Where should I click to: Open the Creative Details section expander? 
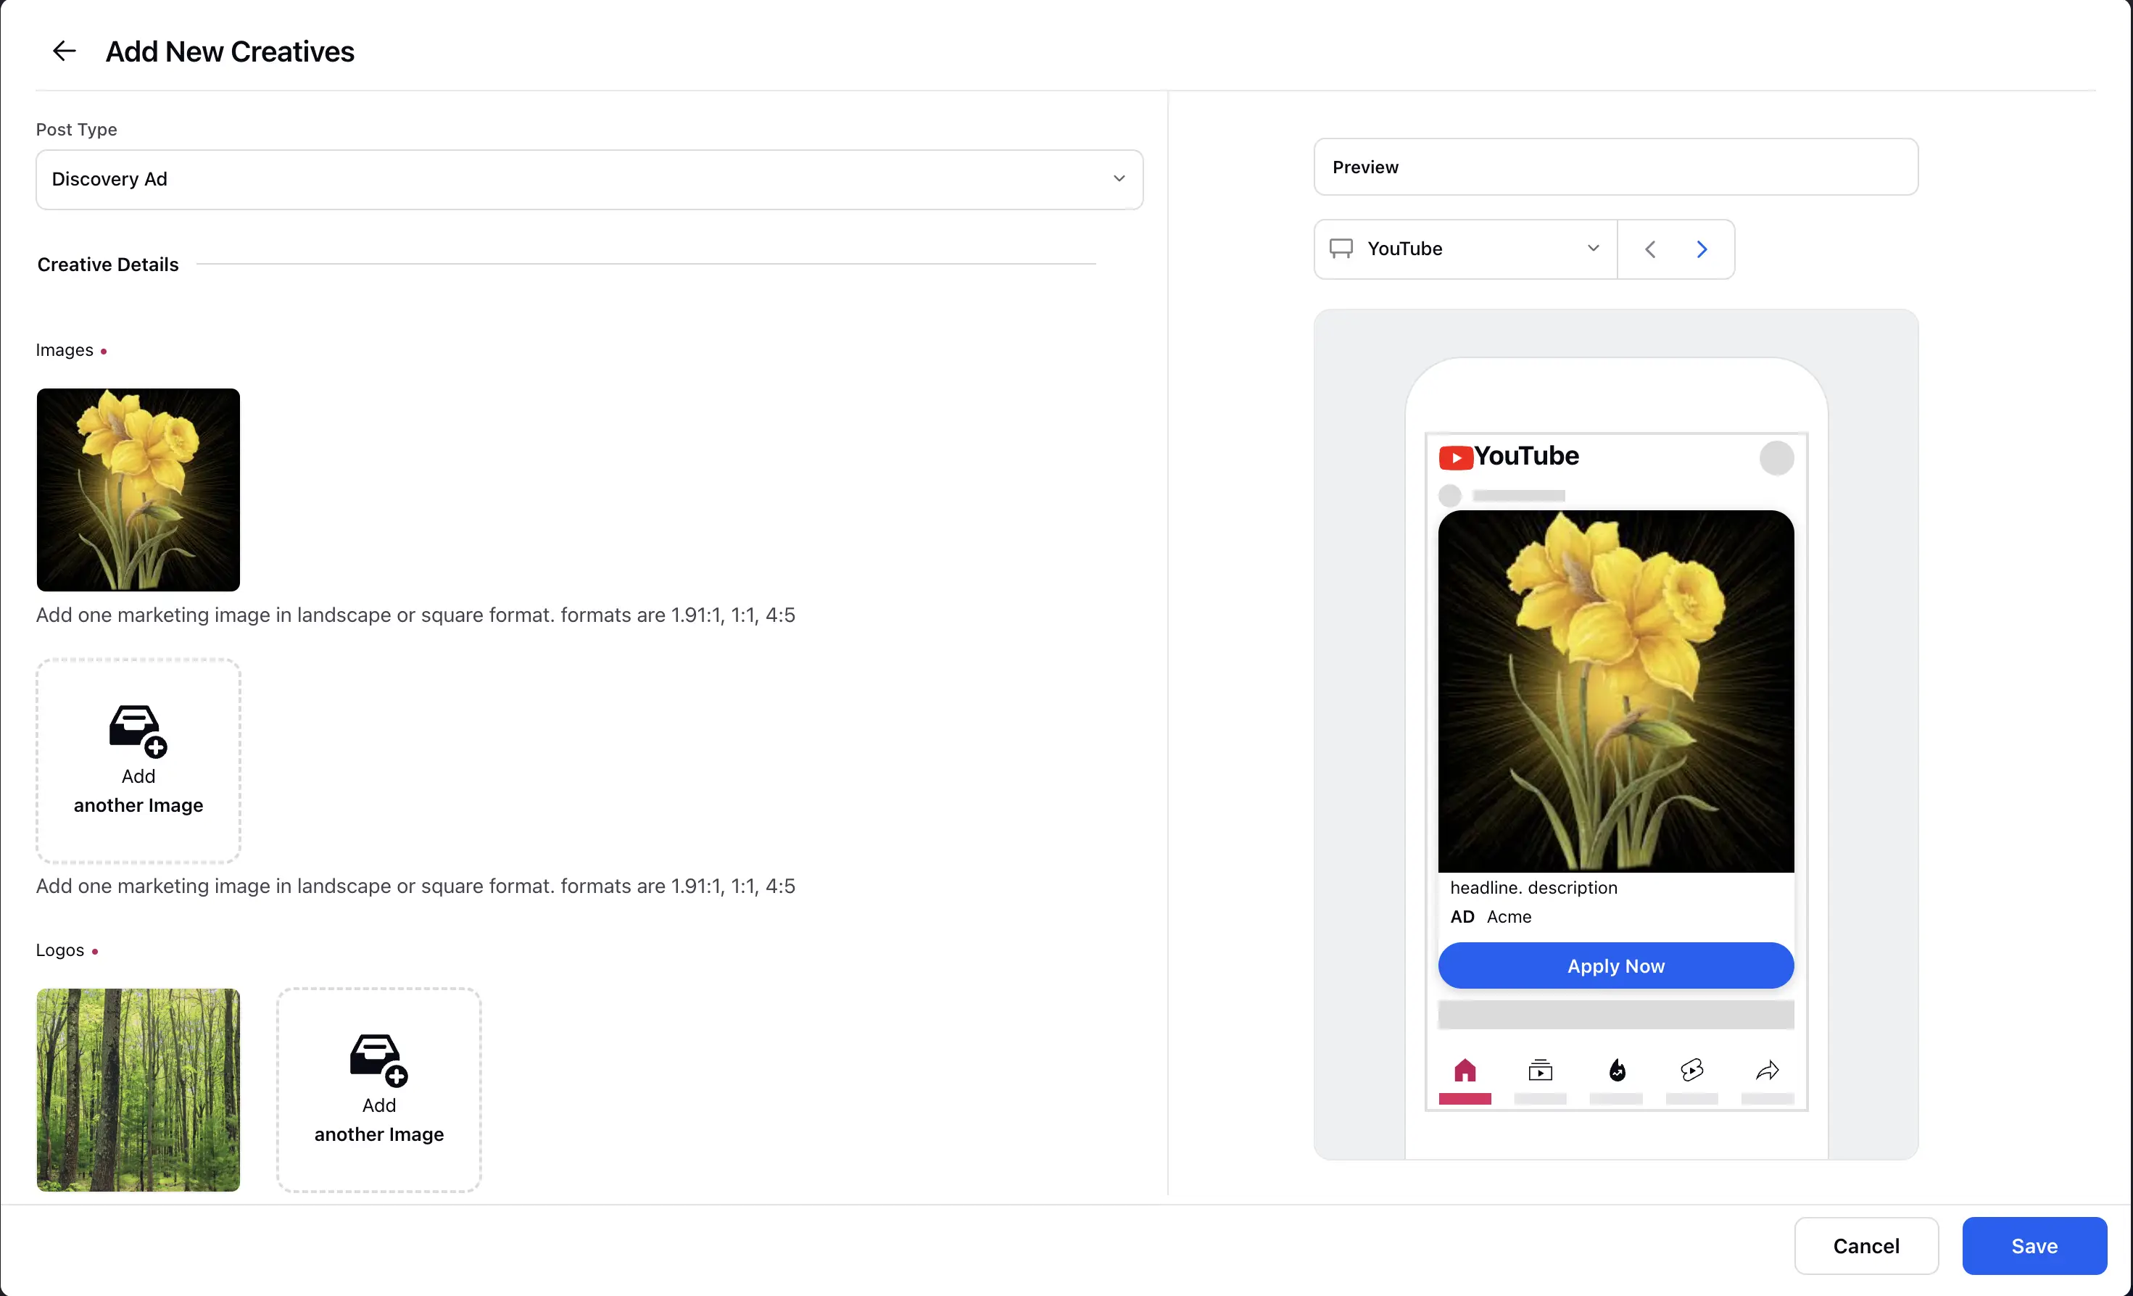point(108,263)
